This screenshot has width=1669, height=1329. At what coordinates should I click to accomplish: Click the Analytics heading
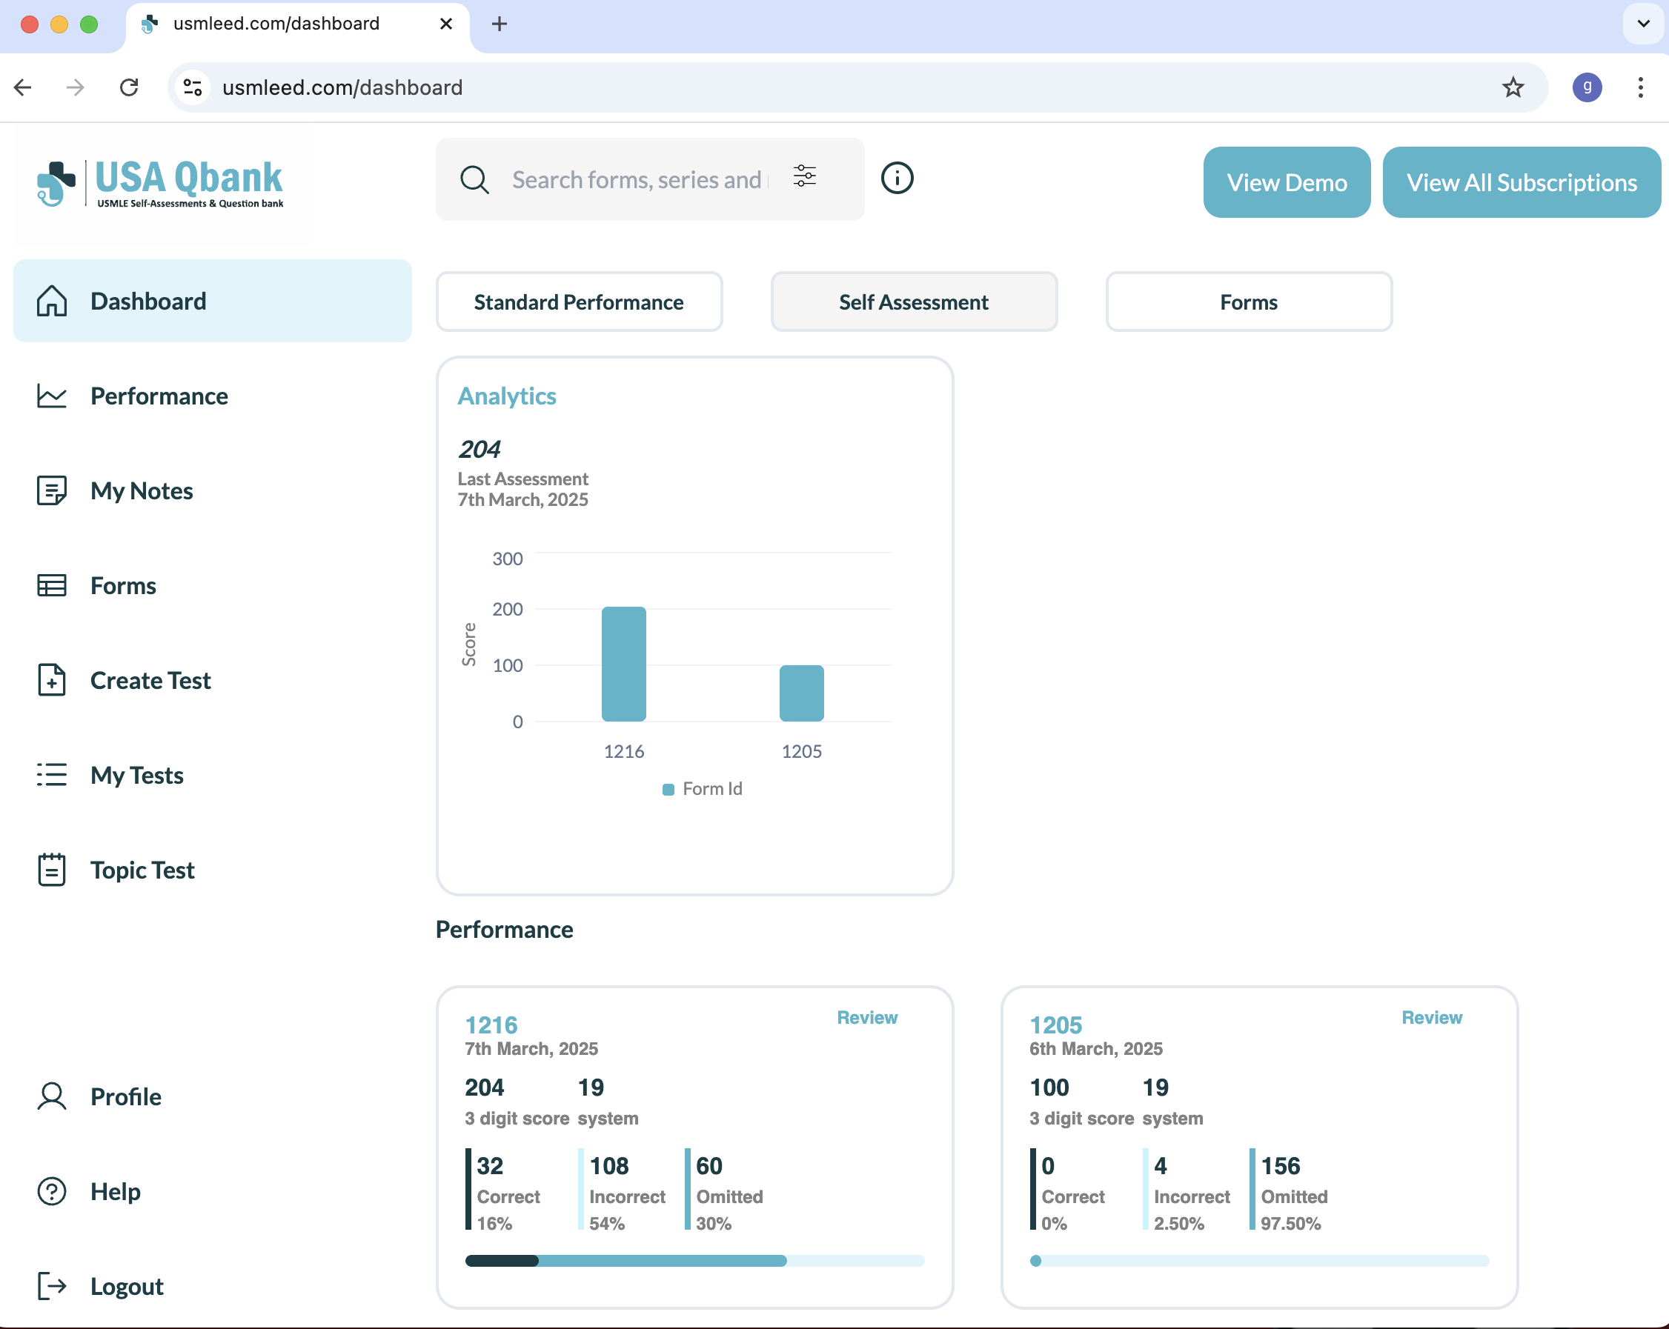[x=506, y=396]
